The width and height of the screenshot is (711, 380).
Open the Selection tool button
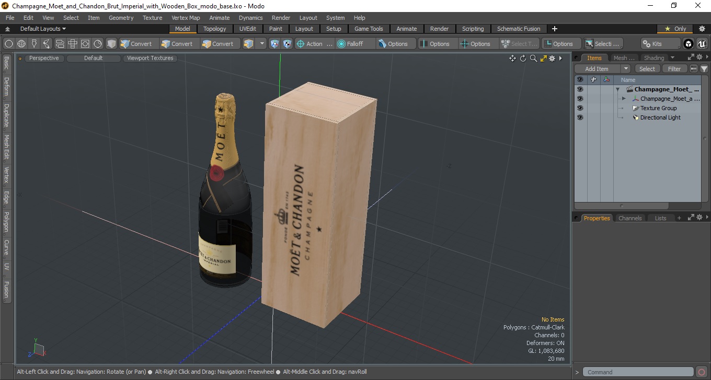603,44
